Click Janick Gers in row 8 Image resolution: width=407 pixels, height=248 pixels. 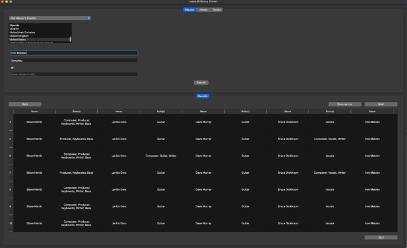tap(119, 190)
